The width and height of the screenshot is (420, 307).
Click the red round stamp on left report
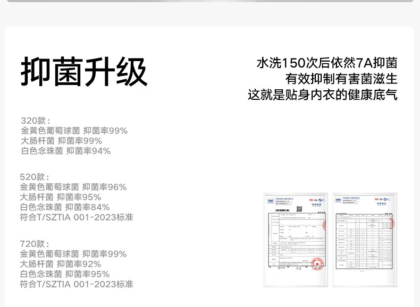click(317, 264)
